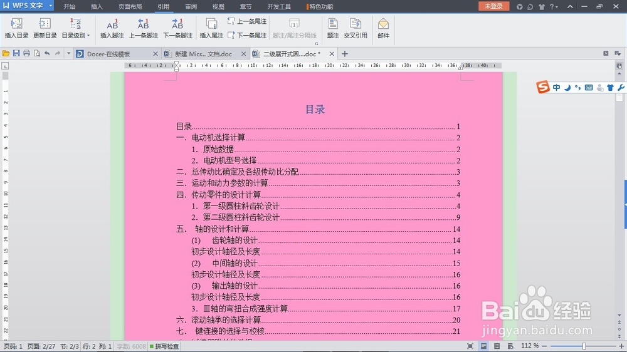Screen dimensions: 627x352
Task: Click the 更新目录 (update contents) icon
Action: point(45,28)
